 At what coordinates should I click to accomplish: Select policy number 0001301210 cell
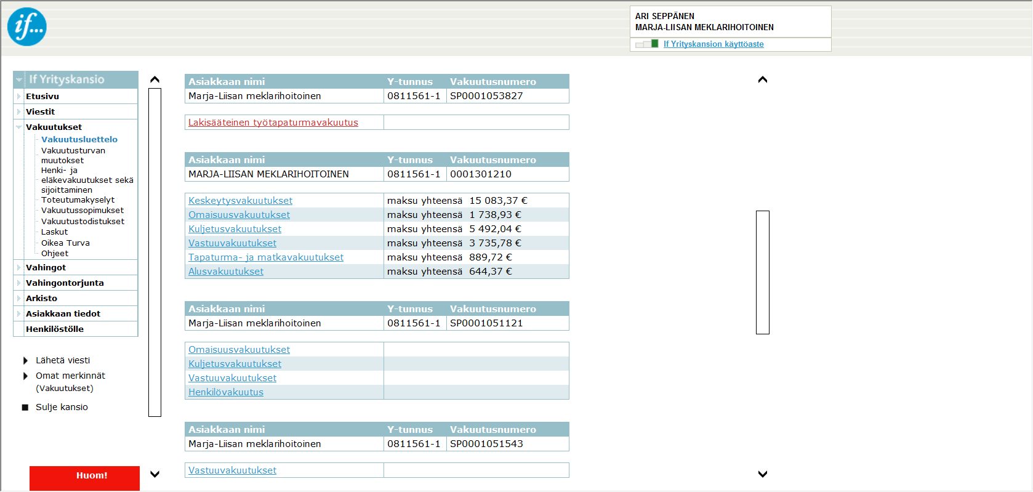(x=508, y=174)
